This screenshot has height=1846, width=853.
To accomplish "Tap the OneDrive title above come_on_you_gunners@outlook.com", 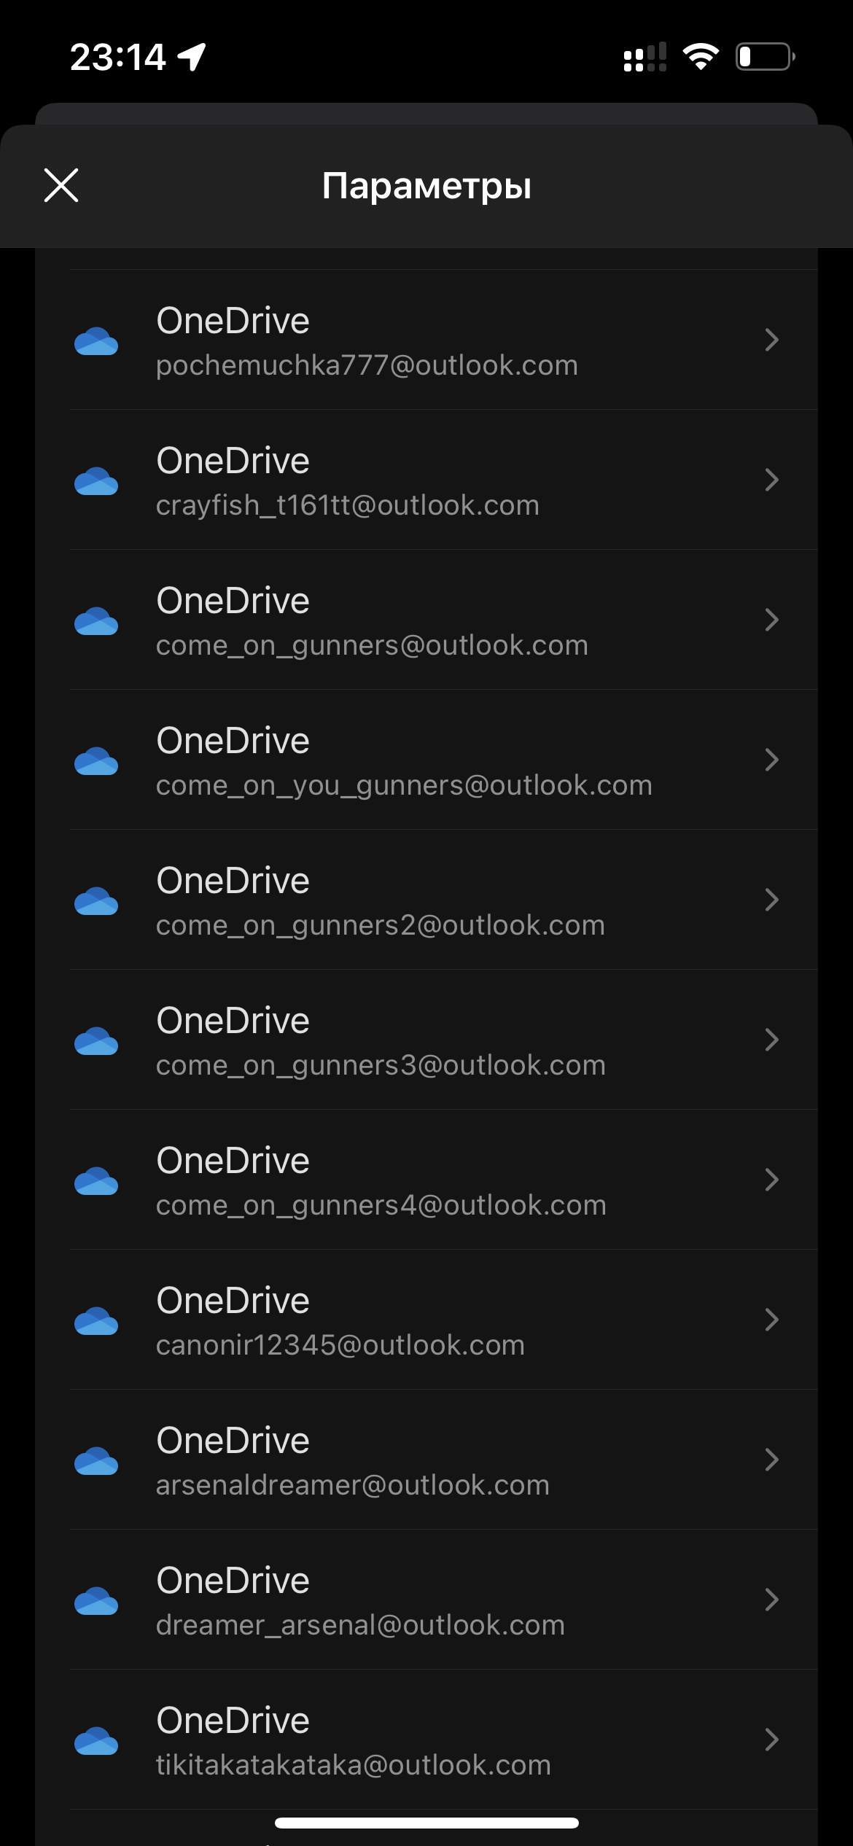I will tap(233, 741).
